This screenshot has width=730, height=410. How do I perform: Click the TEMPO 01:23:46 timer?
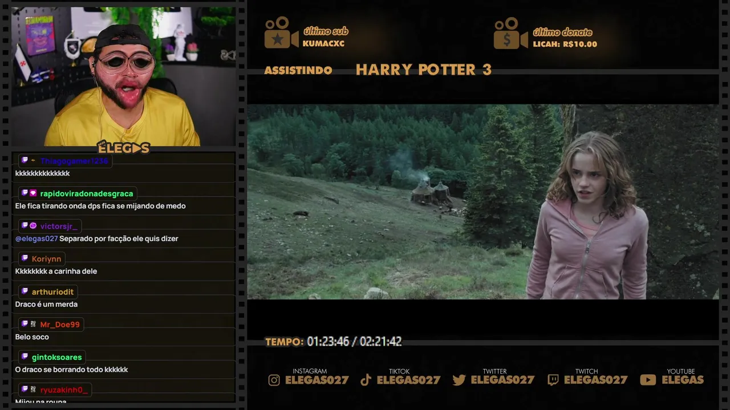click(334, 342)
